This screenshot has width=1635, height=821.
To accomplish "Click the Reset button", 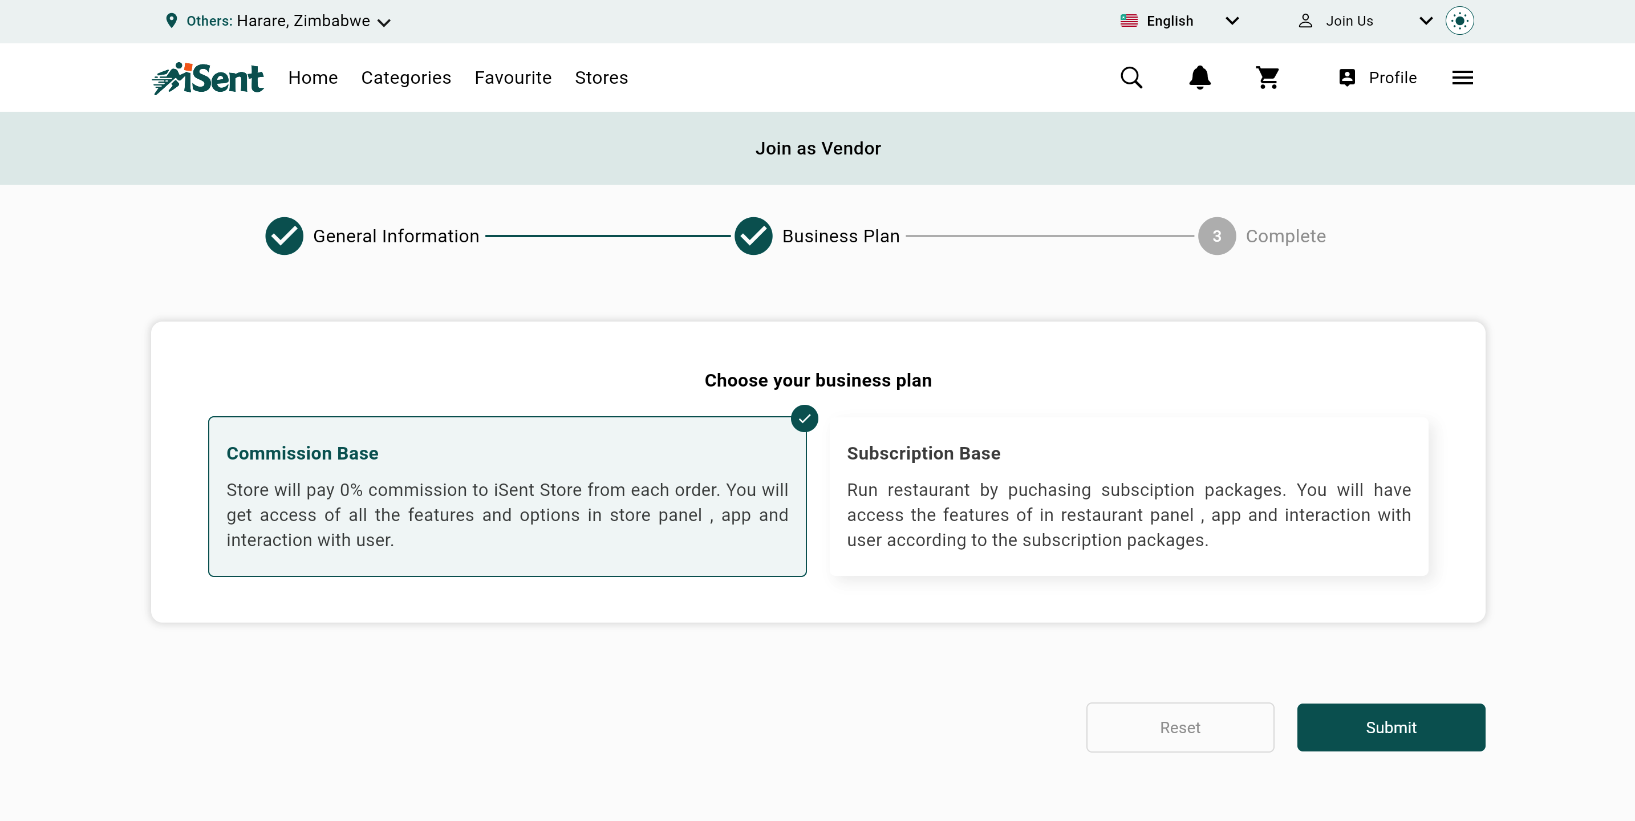I will click(1179, 727).
